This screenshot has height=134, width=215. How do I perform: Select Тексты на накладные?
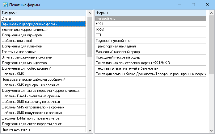point(43,52)
